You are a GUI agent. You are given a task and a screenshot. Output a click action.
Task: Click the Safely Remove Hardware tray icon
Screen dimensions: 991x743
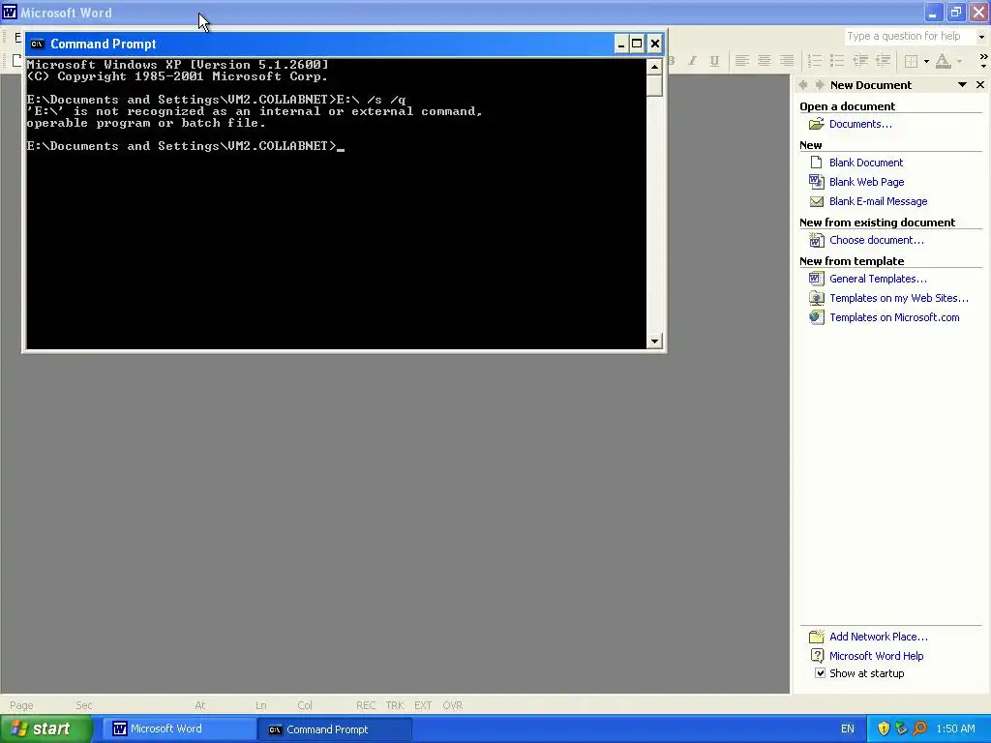901,729
